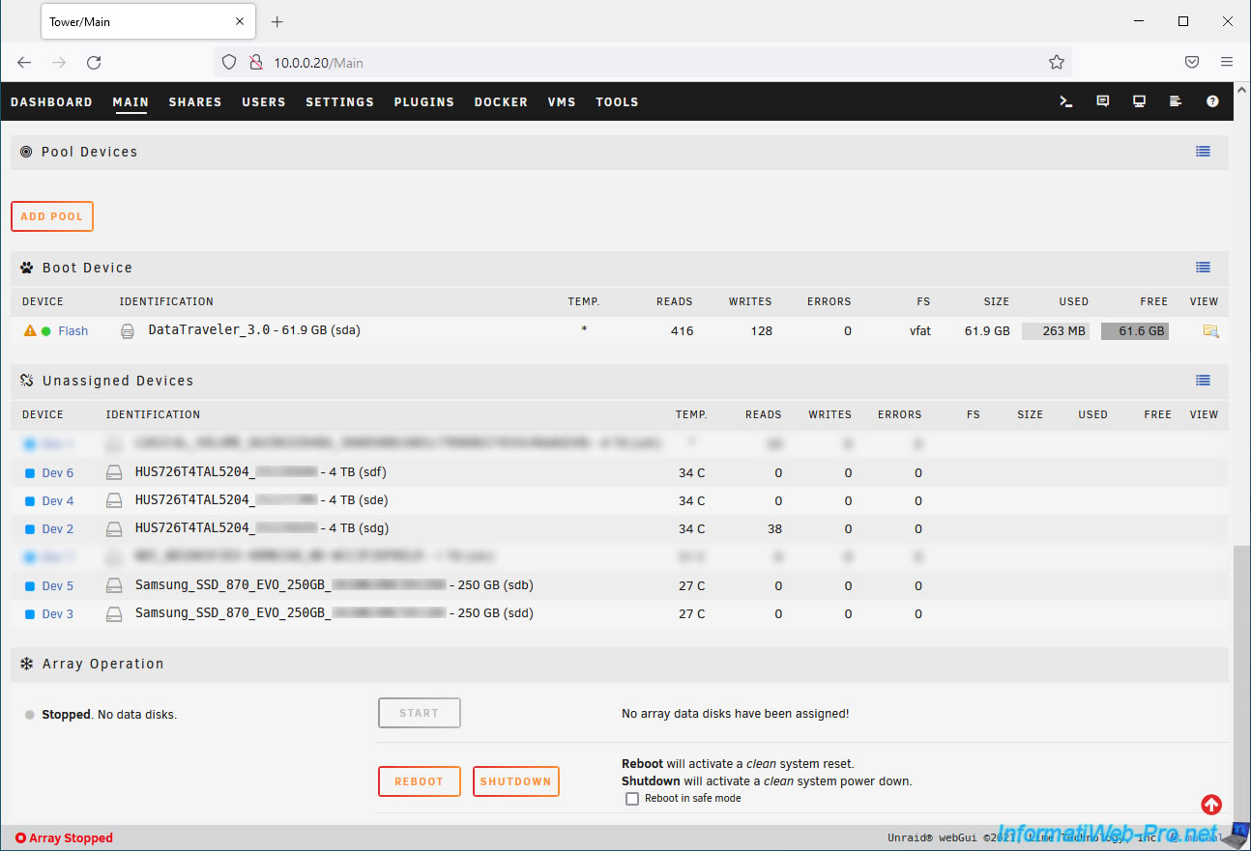This screenshot has height=851, width=1251.
Task: Toggle Pool Devices section view icon
Action: 1203,152
